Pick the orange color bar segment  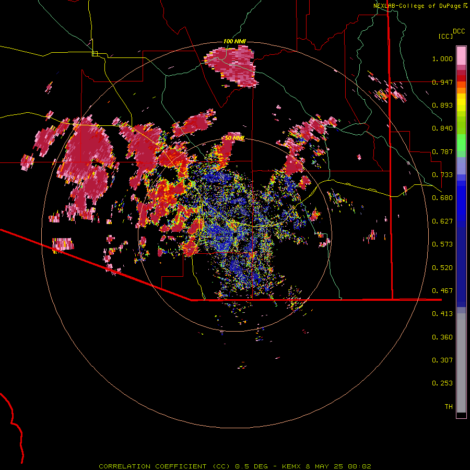[x=461, y=90]
